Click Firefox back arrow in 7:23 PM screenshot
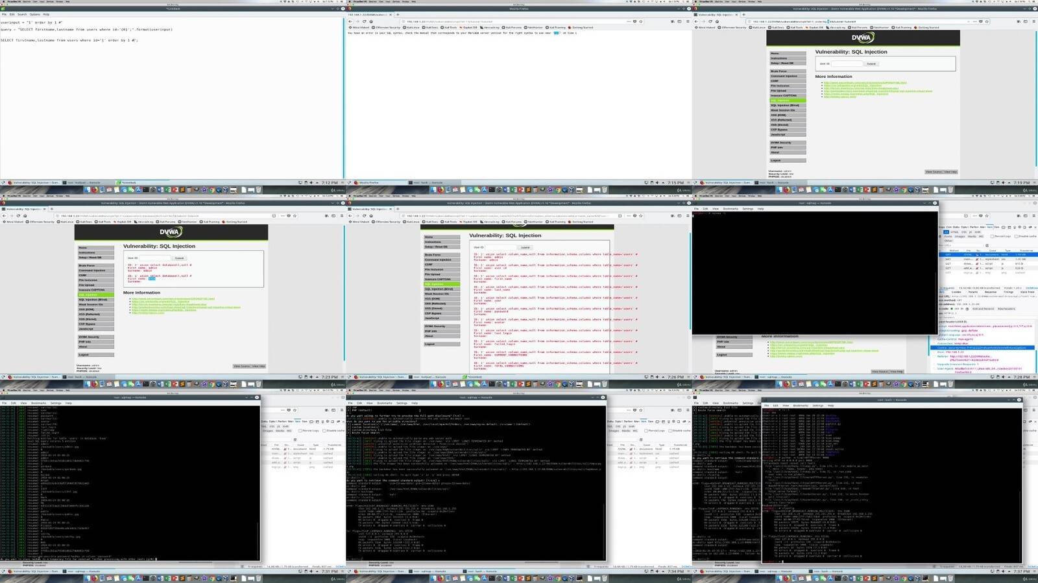1038x583 pixels. tap(5, 216)
